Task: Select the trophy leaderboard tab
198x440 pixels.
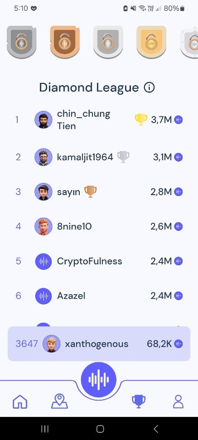Action: click(139, 402)
